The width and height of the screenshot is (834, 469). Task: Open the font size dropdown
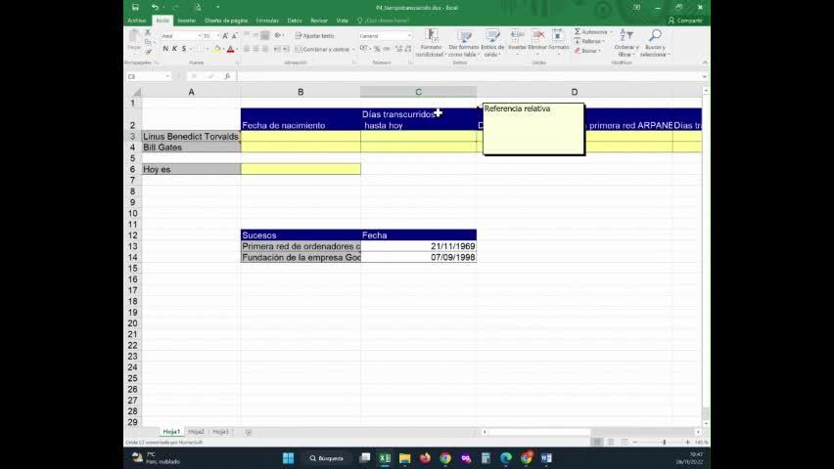click(218, 35)
